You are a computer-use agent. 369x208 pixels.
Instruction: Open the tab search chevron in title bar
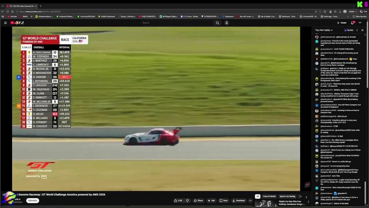click(x=3, y=6)
